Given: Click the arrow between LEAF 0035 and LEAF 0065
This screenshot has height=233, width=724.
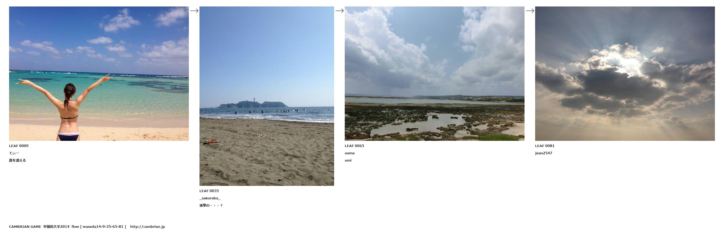Looking at the screenshot, I should pos(340,11).
